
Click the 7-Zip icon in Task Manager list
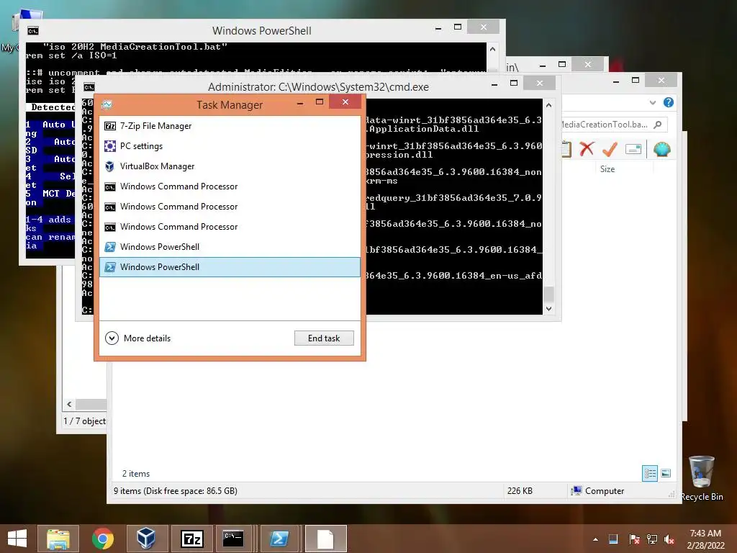110,126
